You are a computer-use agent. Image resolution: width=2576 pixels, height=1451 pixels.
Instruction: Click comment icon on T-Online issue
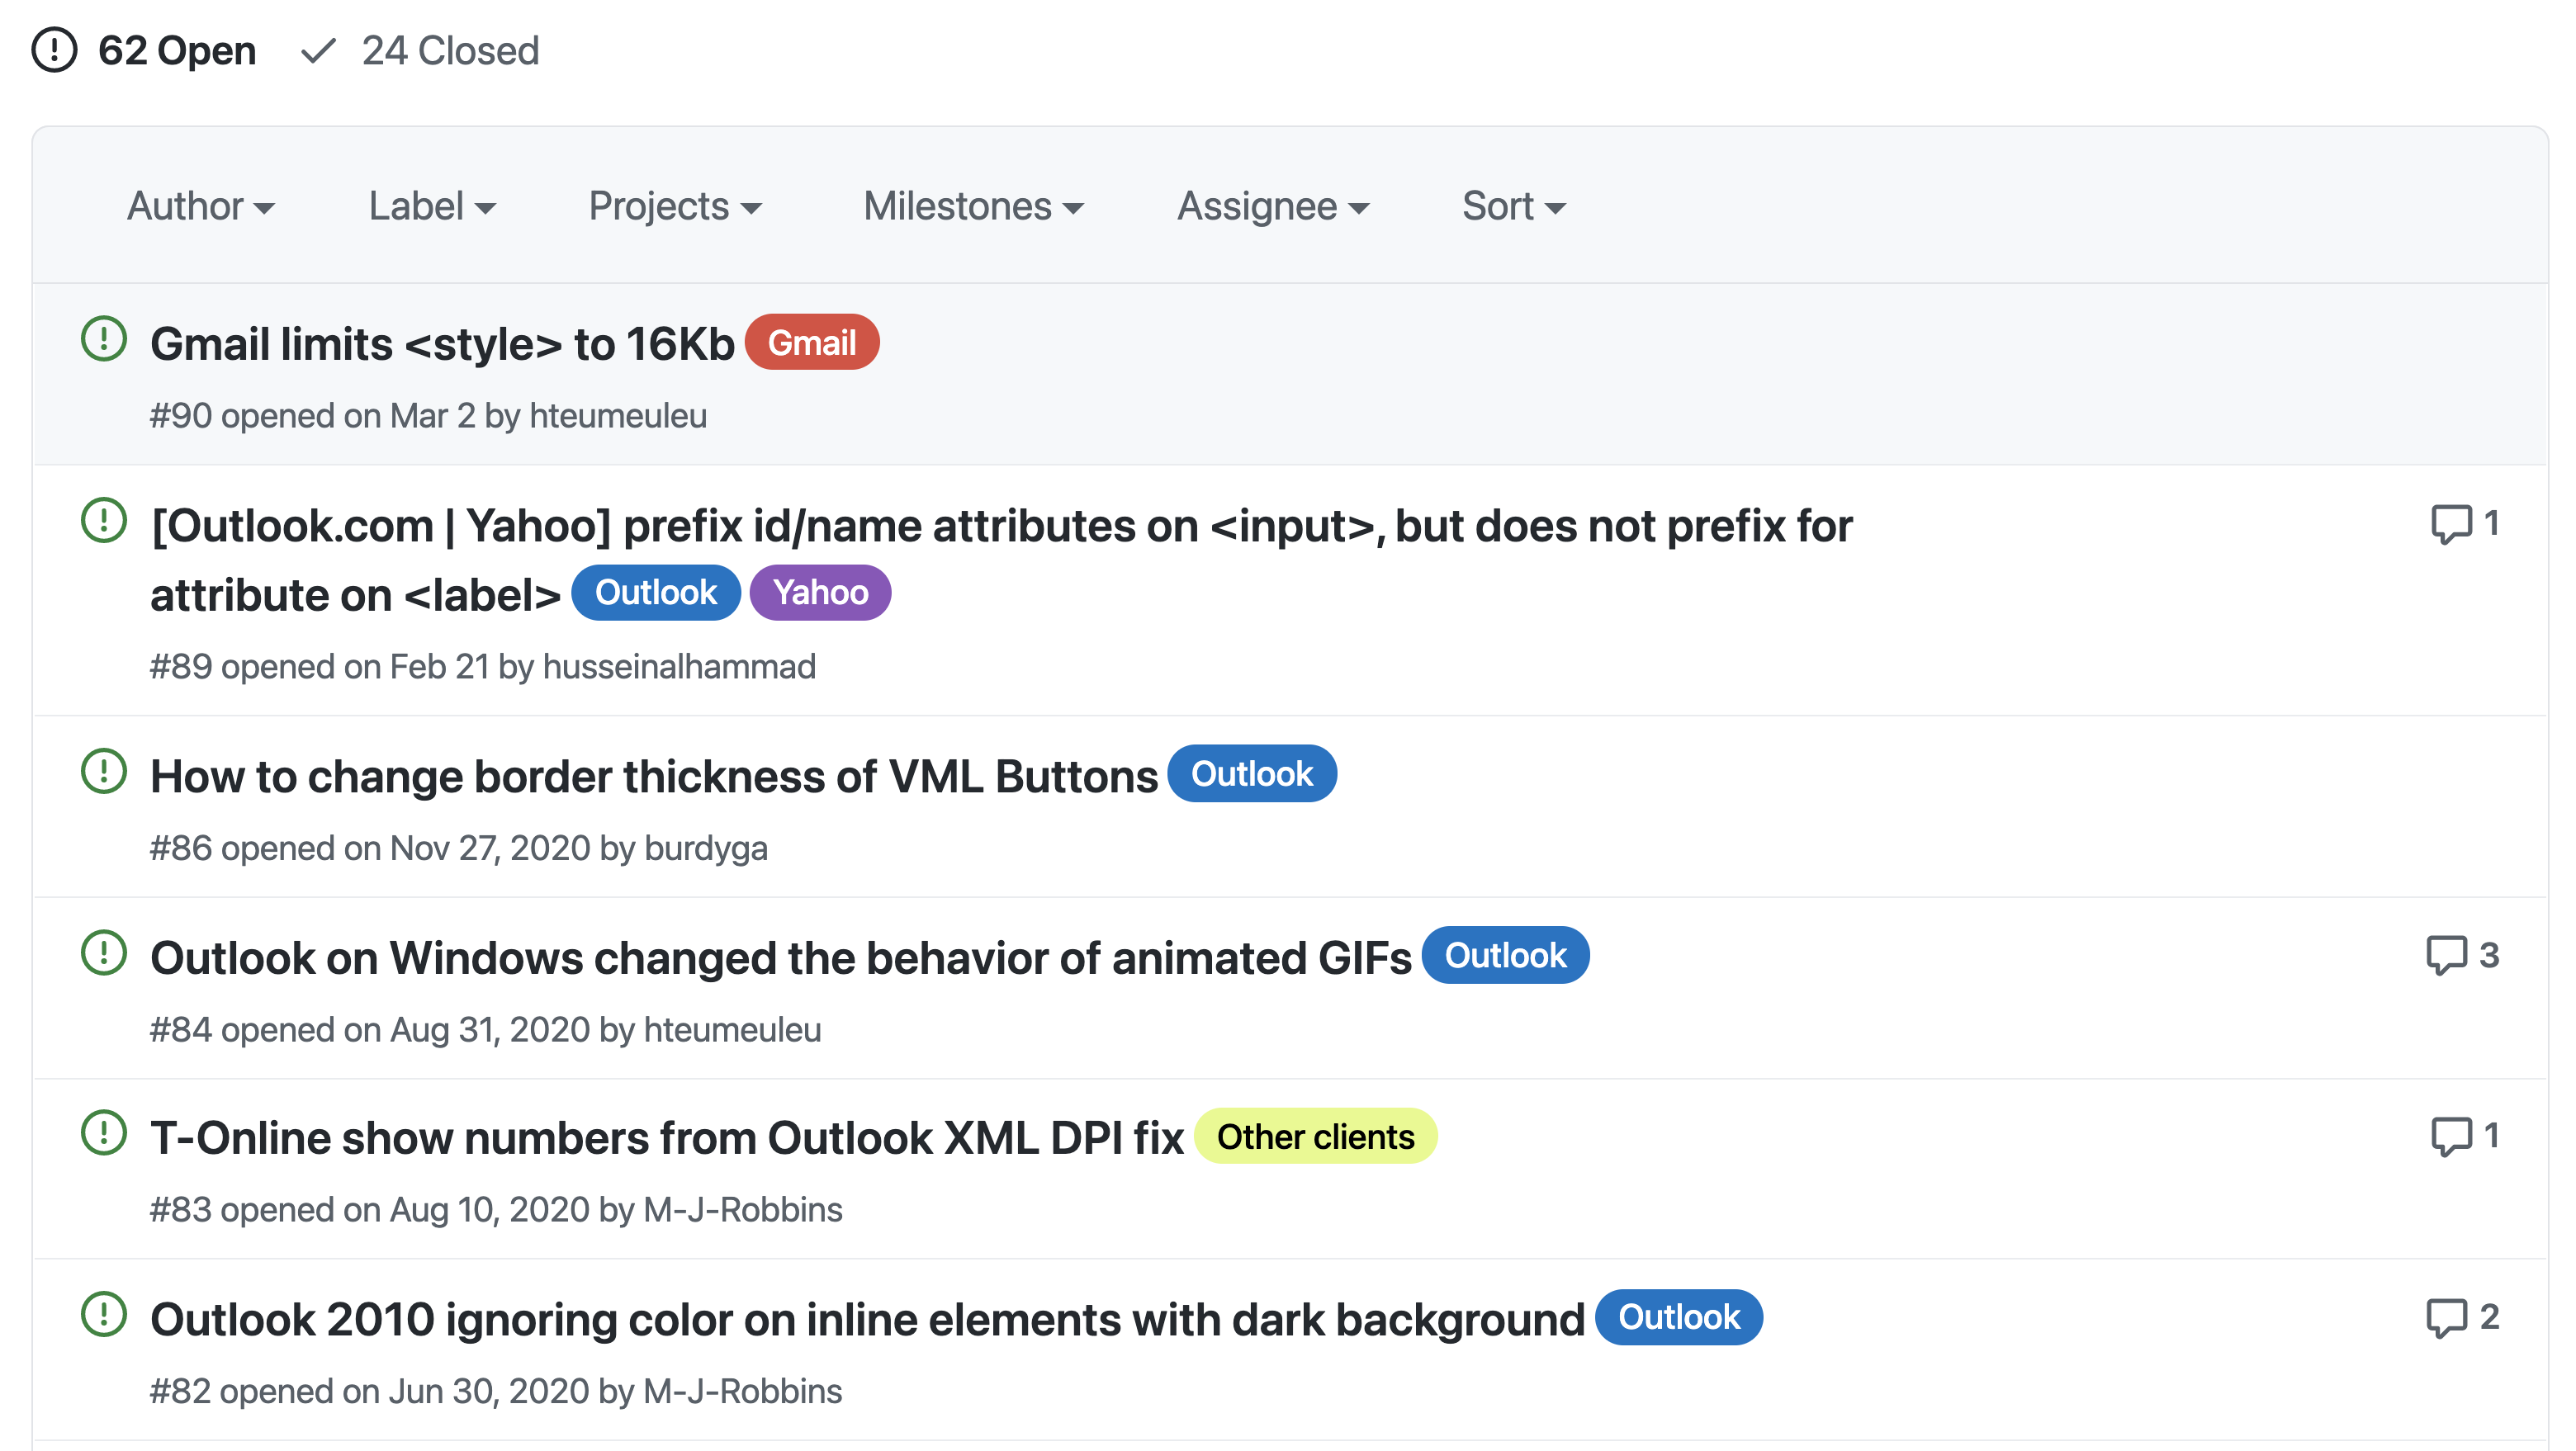[x=2451, y=1136]
